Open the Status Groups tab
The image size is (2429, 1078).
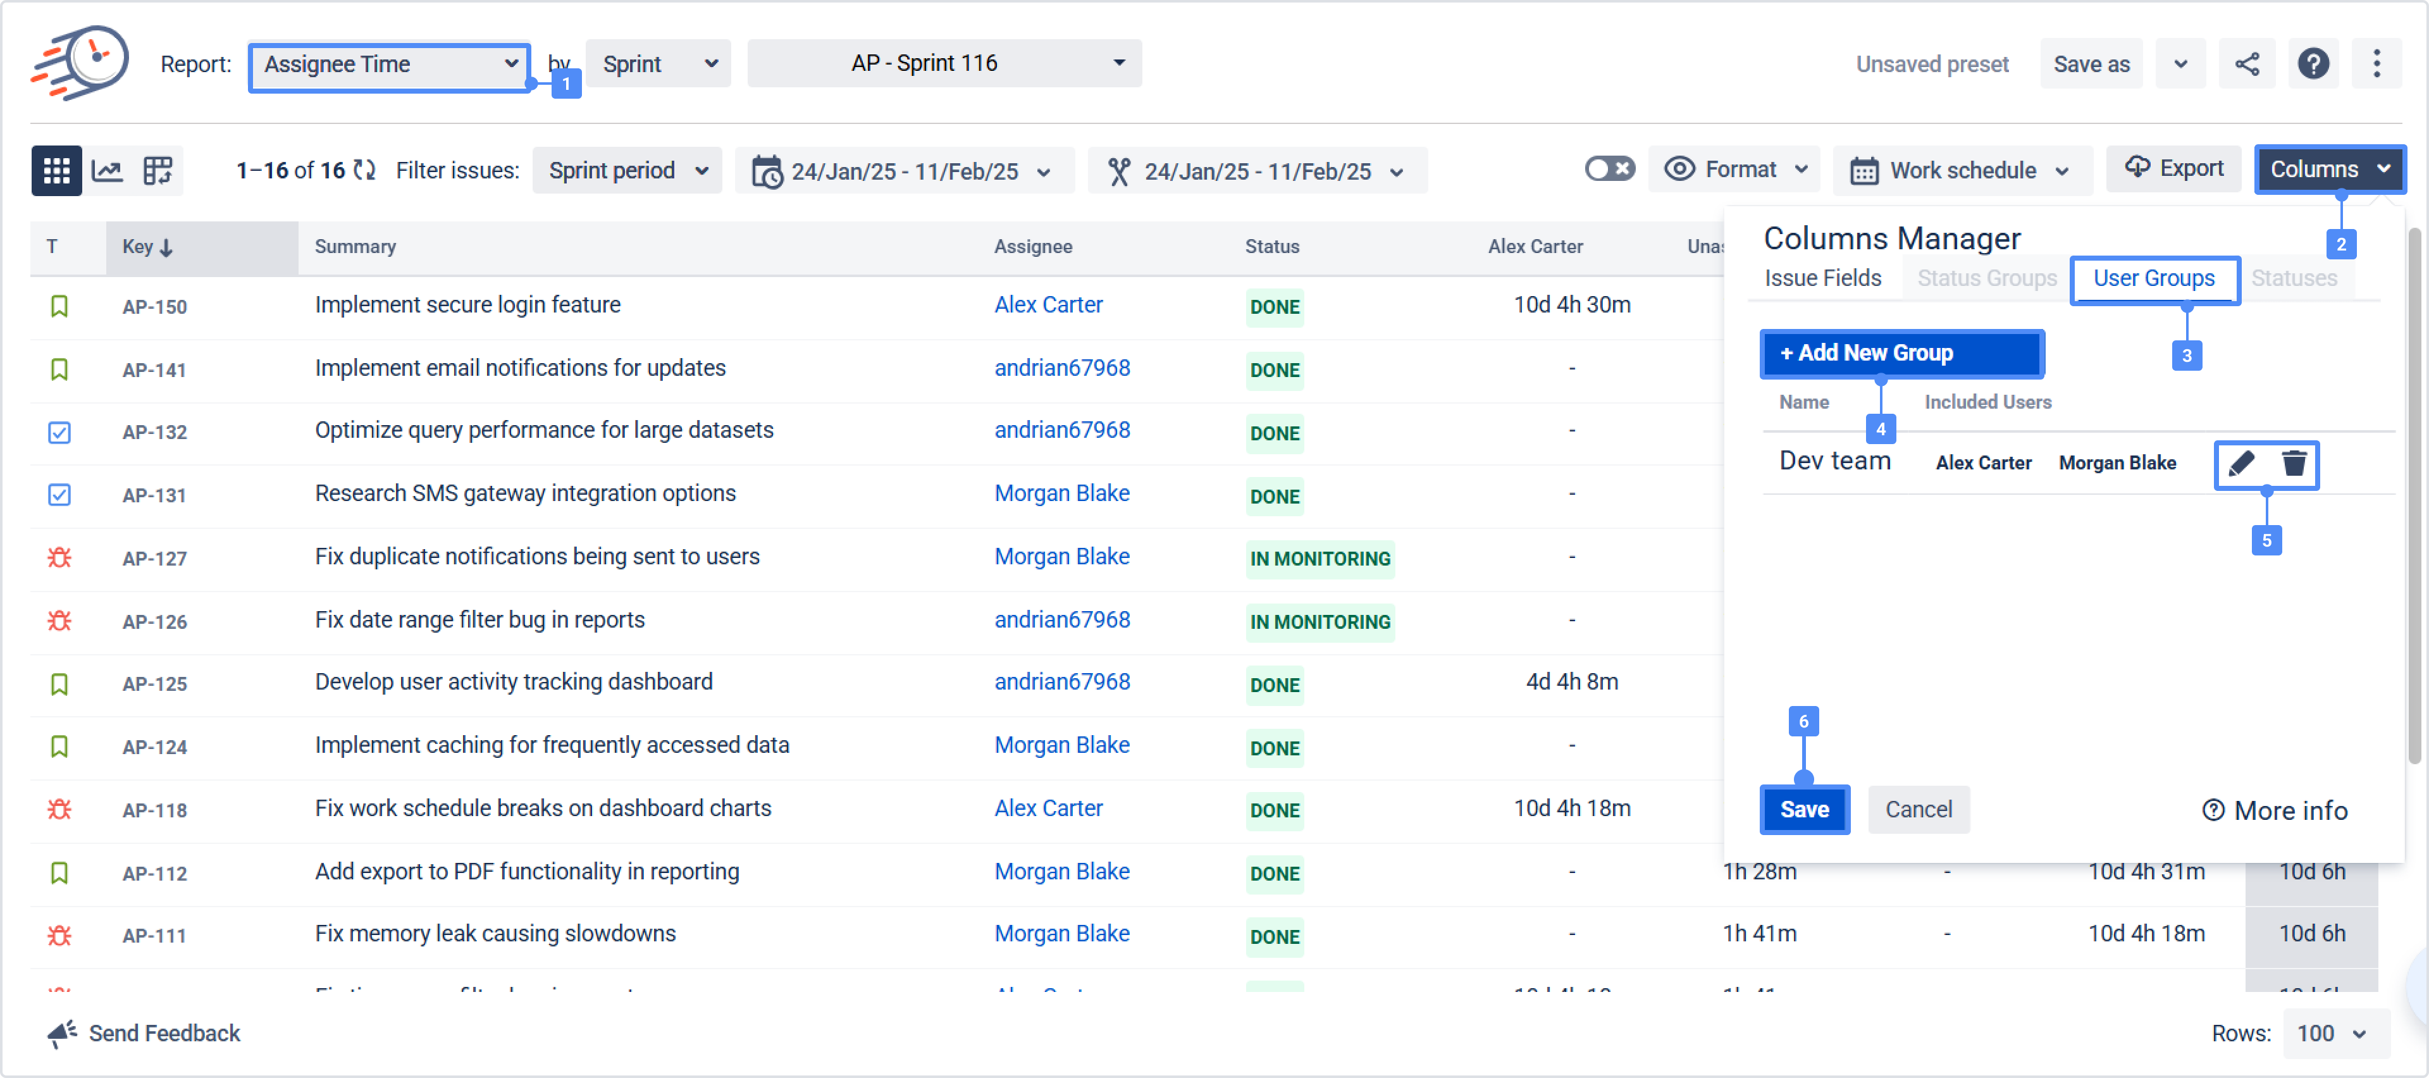click(1987, 278)
